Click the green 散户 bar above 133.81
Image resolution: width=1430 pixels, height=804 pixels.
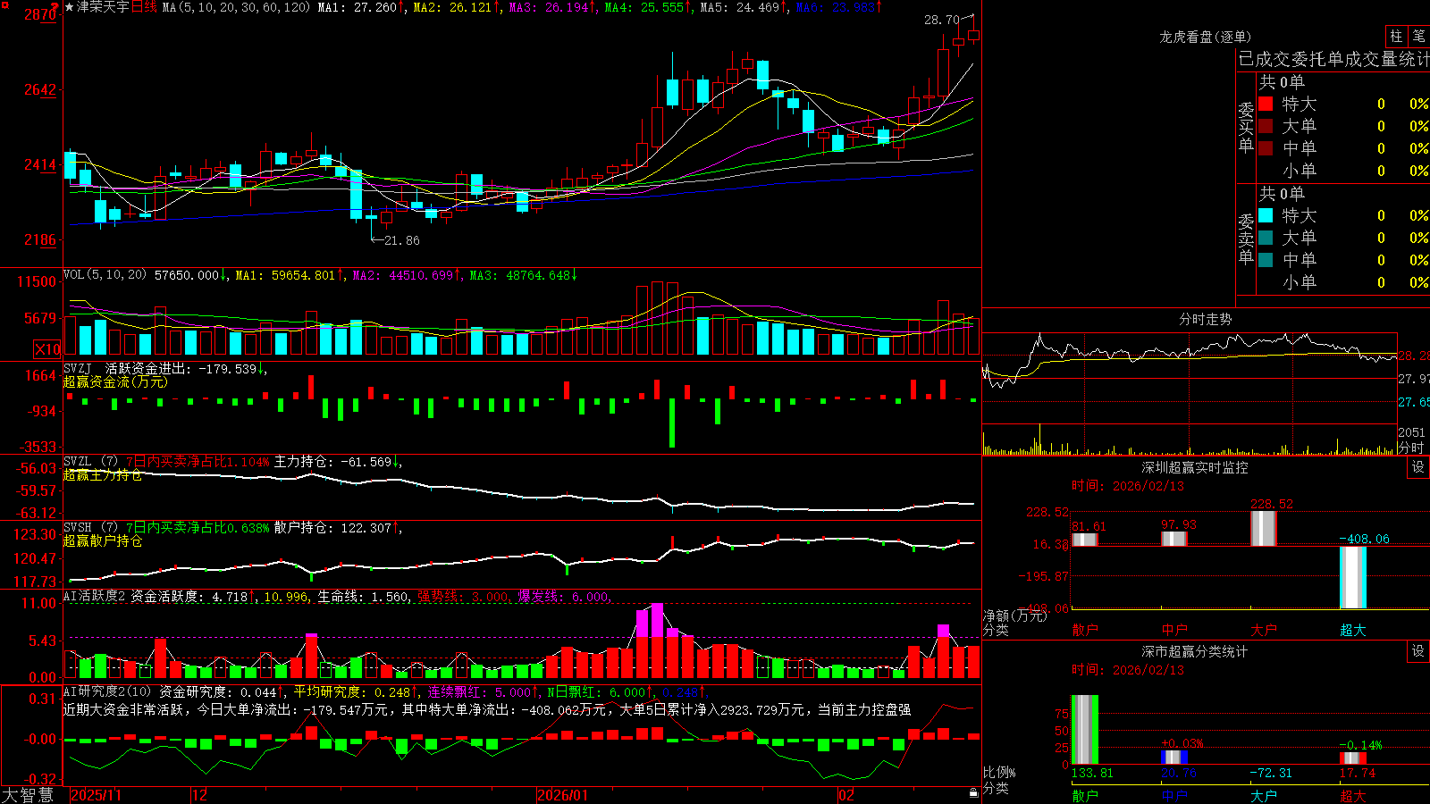[x=1084, y=730]
